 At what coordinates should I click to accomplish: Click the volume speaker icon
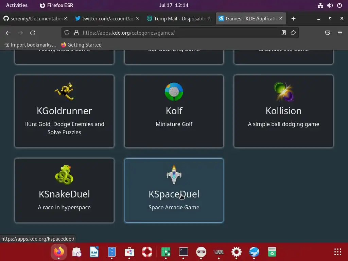pos(330,5)
